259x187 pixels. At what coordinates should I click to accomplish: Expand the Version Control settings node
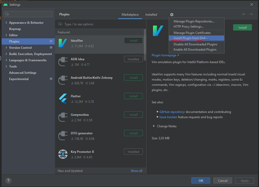coord(6,47)
